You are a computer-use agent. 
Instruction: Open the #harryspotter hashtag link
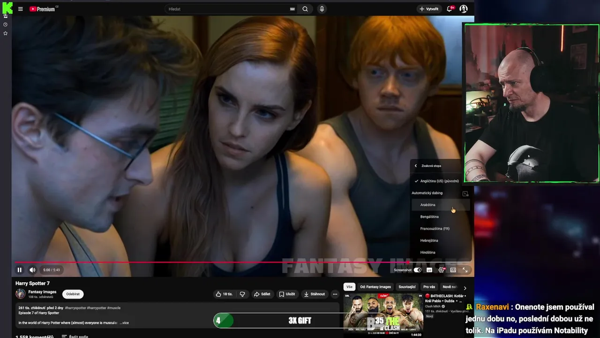tap(75, 308)
